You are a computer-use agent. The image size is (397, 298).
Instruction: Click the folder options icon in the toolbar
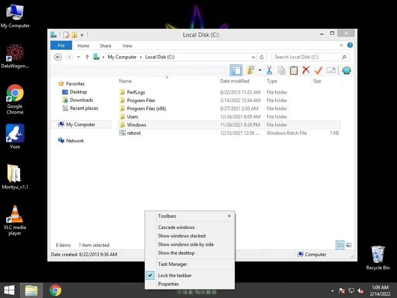[x=250, y=70]
